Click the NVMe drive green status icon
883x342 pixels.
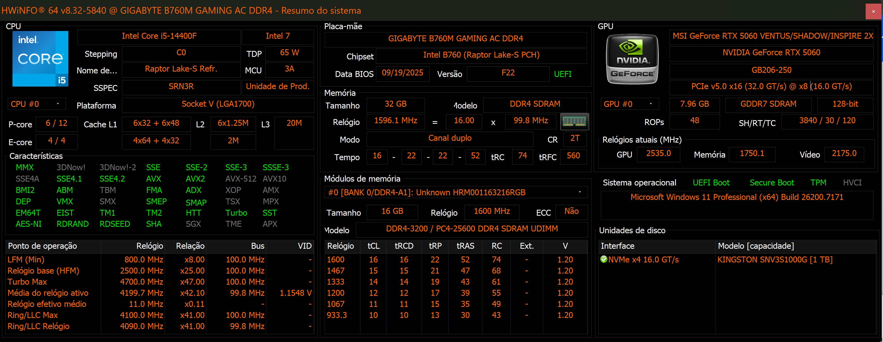[604, 259]
